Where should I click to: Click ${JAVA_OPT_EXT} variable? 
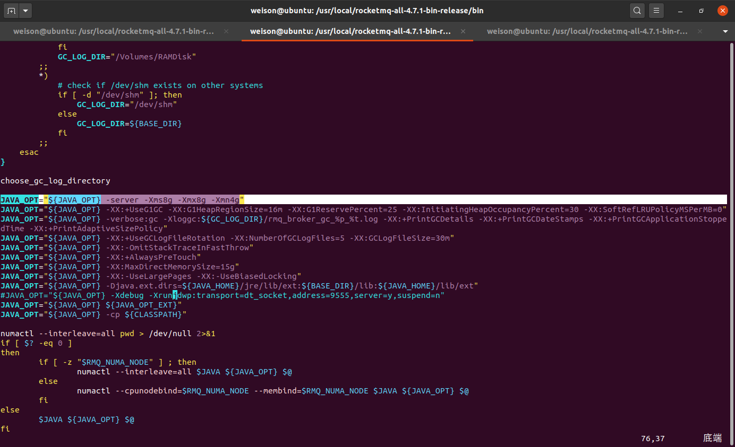click(141, 305)
